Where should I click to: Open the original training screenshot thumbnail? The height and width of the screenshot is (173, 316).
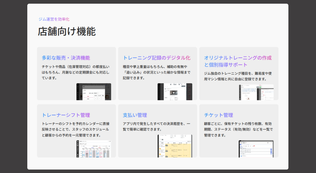pyautogui.click(x=256, y=92)
